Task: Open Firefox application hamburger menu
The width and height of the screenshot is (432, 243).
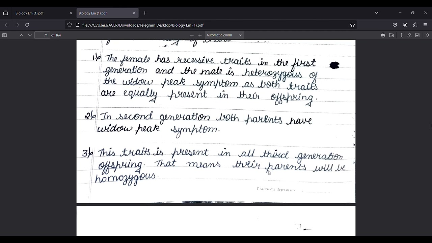Action: pyautogui.click(x=425, y=25)
